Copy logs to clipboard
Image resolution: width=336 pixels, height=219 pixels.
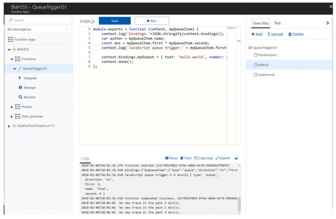coord(203,158)
